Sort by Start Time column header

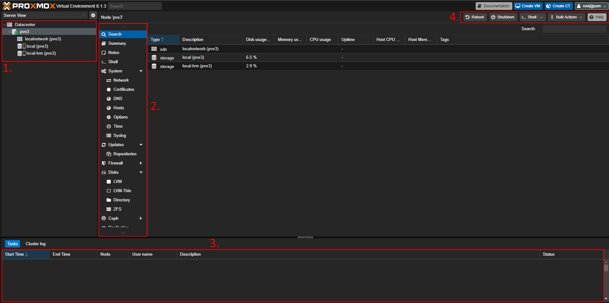pos(25,254)
